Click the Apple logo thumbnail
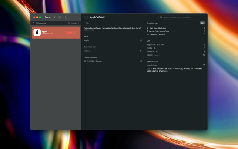The image size is (238, 149). click(x=37, y=32)
